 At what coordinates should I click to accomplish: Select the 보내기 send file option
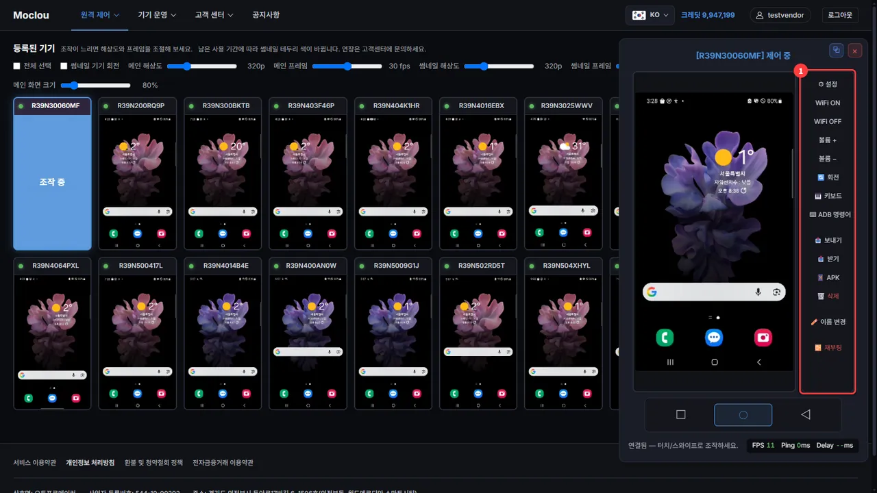828,240
